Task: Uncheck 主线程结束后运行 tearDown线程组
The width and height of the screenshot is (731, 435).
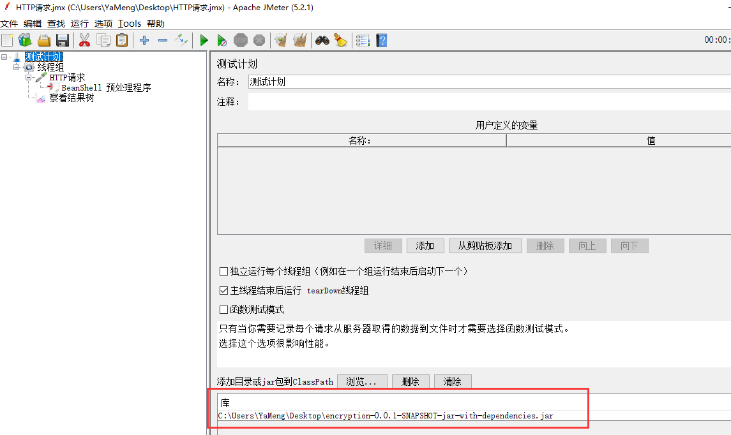Action: pyautogui.click(x=223, y=291)
